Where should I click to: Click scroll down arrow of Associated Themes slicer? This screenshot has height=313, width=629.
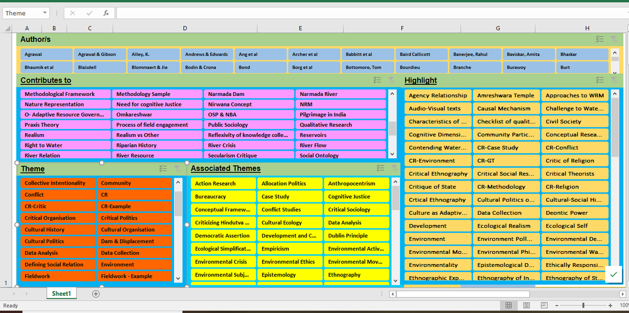coord(396,281)
